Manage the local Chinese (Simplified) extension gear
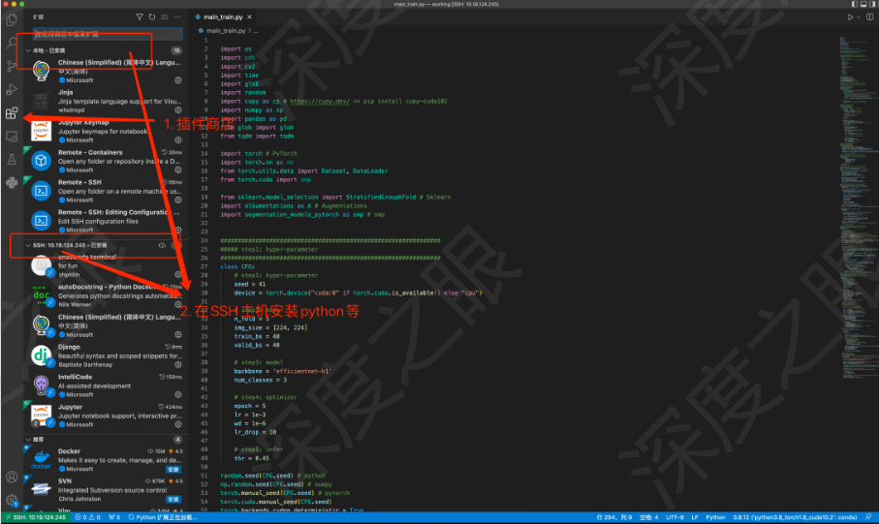The image size is (879, 524). (x=177, y=80)
